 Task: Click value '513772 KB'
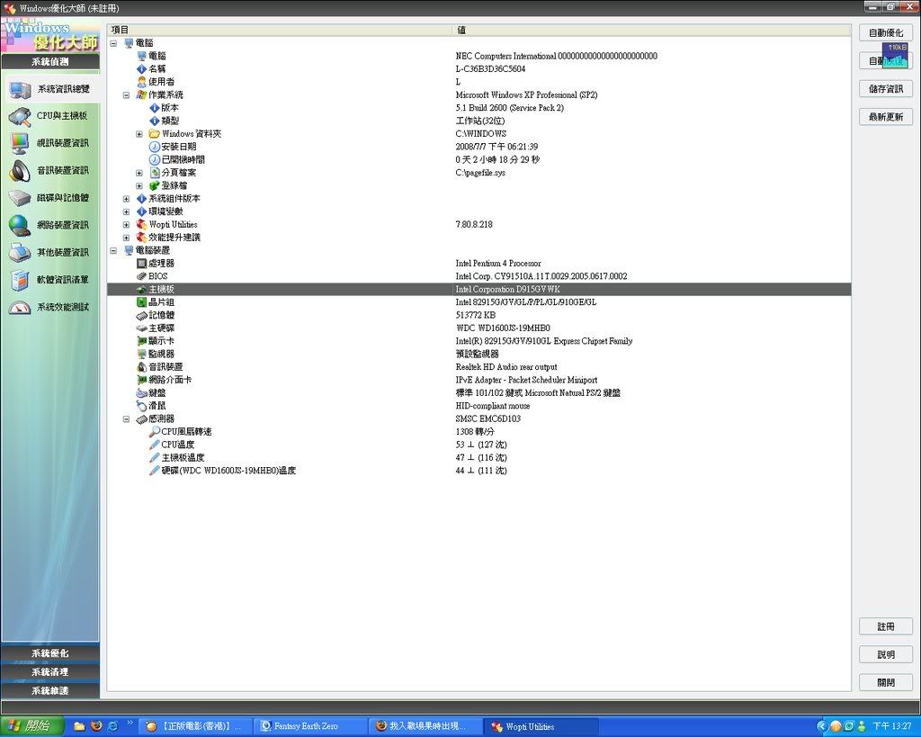click(475, 315)
